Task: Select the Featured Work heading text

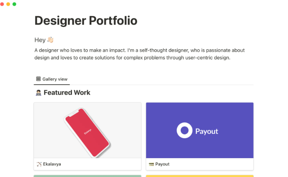Action: coord(67,93)
